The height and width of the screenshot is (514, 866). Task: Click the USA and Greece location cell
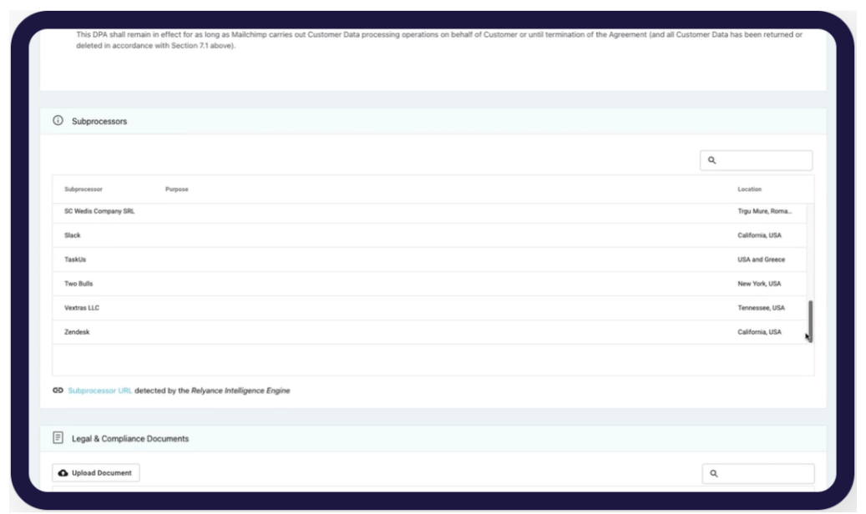pos(761,260)
